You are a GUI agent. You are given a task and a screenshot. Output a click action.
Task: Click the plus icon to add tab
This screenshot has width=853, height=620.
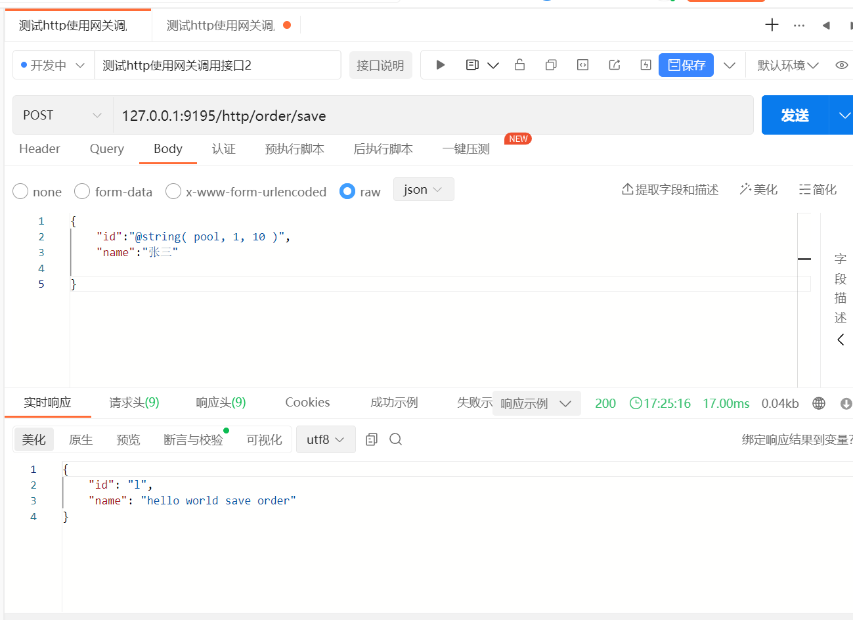pos(772,25)
